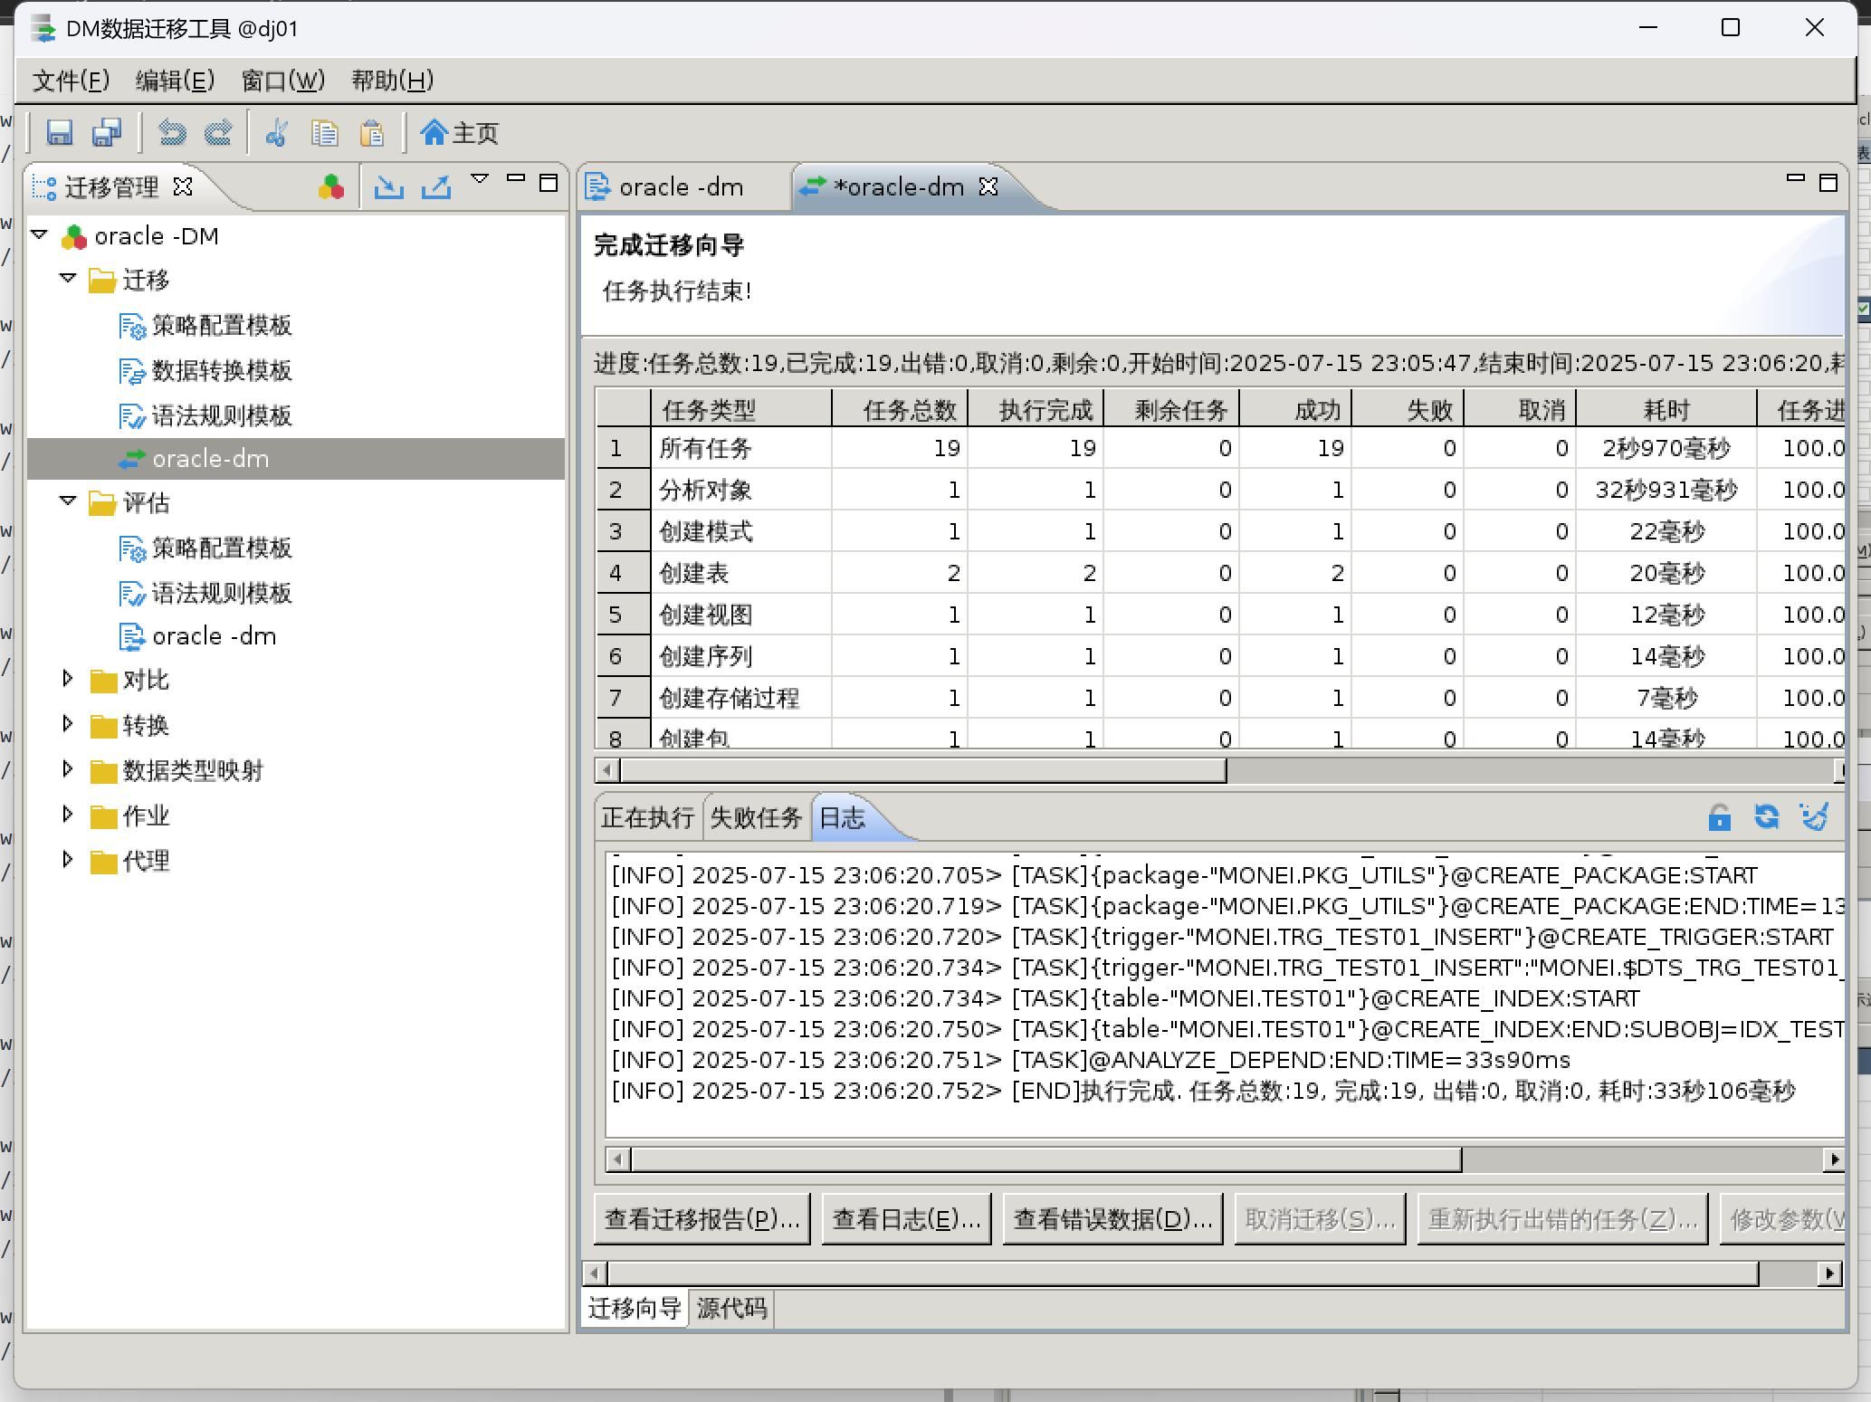Click the Import icon in migration panel
The image size is (1871, 1402).
[x=389, y=186]
